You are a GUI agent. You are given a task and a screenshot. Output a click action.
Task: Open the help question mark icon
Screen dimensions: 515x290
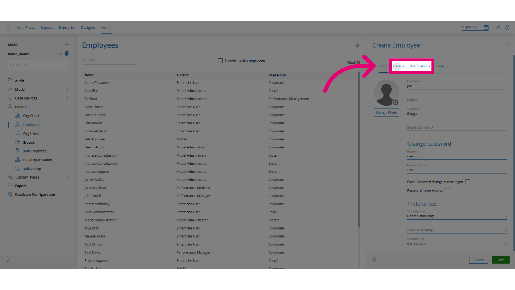pyautogui.click(x=508, y=27)
